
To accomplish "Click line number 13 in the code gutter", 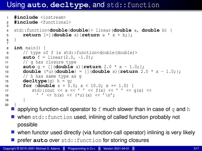I will click(7, 72).
